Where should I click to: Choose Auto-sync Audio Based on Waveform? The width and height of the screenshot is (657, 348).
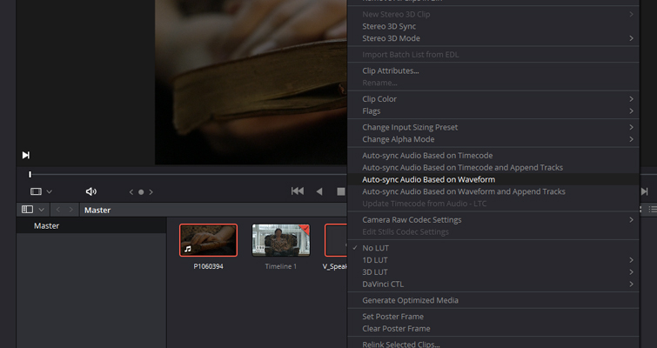(x=428, y=179)
